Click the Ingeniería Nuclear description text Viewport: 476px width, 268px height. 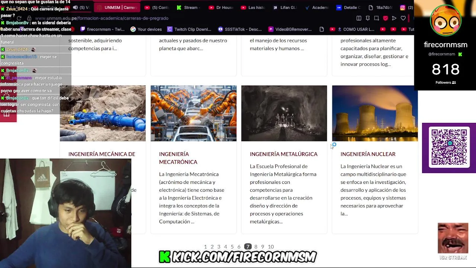point(373,190)
